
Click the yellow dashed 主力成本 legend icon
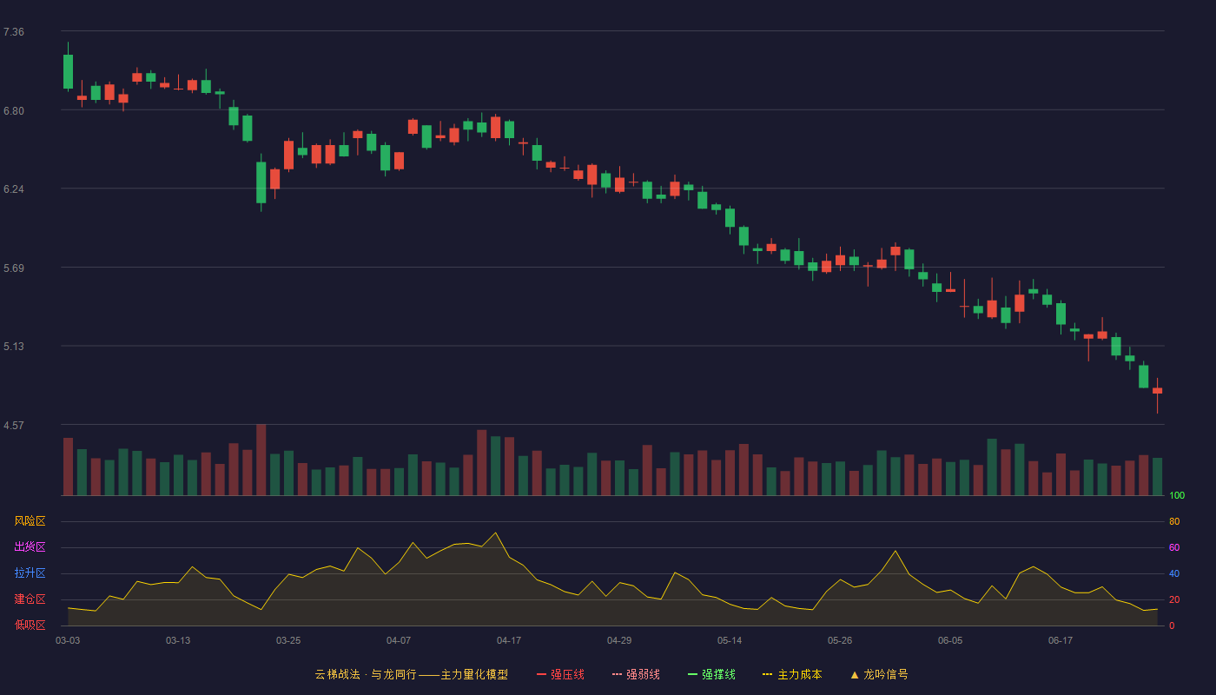768,674
